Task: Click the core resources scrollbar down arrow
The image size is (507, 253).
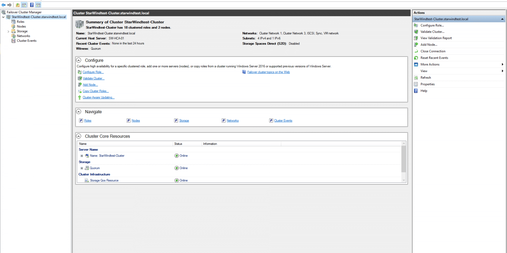Action: point(404,180)
